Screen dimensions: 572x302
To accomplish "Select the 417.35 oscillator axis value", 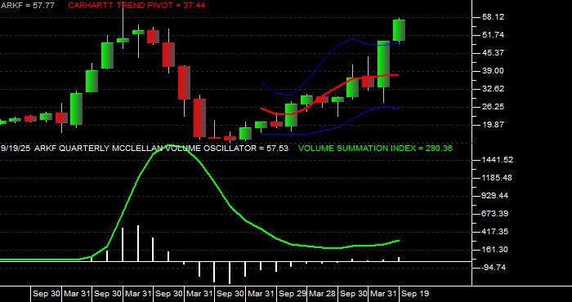I will pyautogui.click(x=495, y=231).
